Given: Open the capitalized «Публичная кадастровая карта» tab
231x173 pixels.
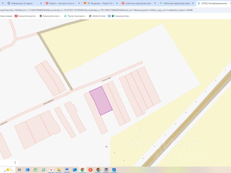Looking at the screenshot, I should (x=175, y=3).
